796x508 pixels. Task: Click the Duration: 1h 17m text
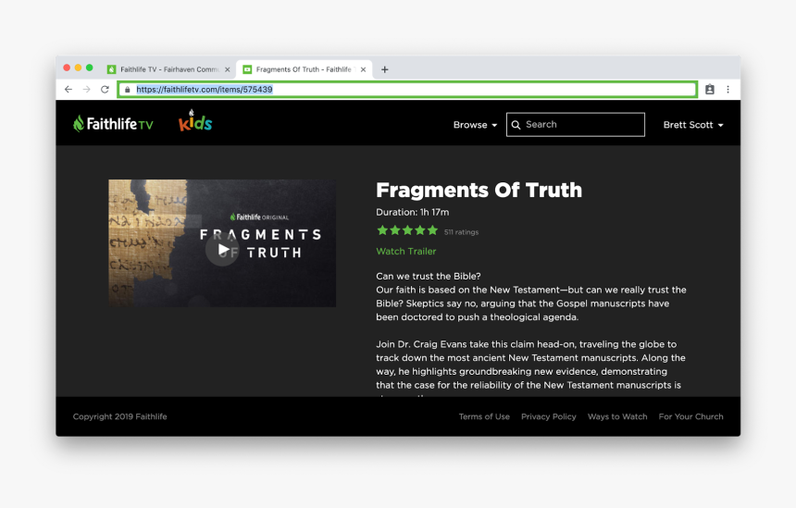tap(412, 212)
